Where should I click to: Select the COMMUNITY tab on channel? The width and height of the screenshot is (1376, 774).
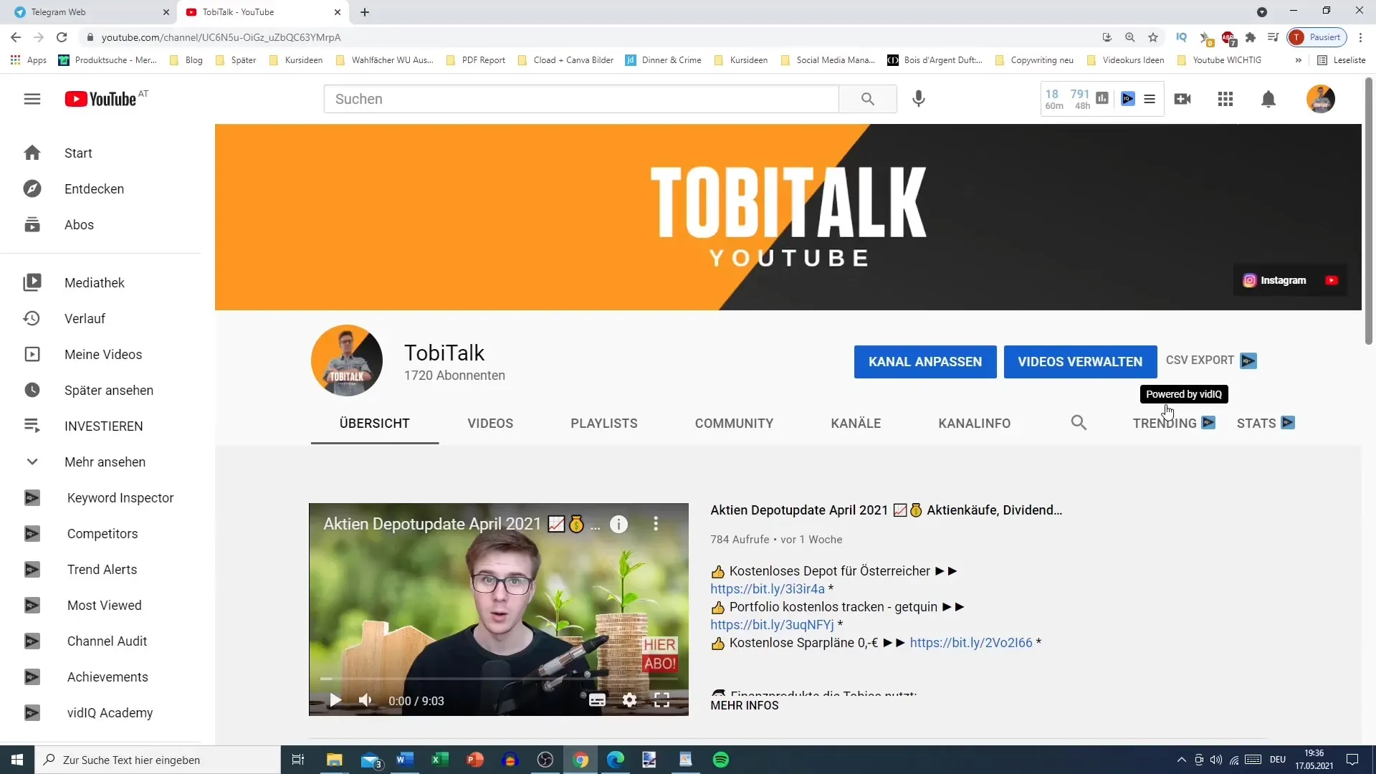click(x=733, y=424)
